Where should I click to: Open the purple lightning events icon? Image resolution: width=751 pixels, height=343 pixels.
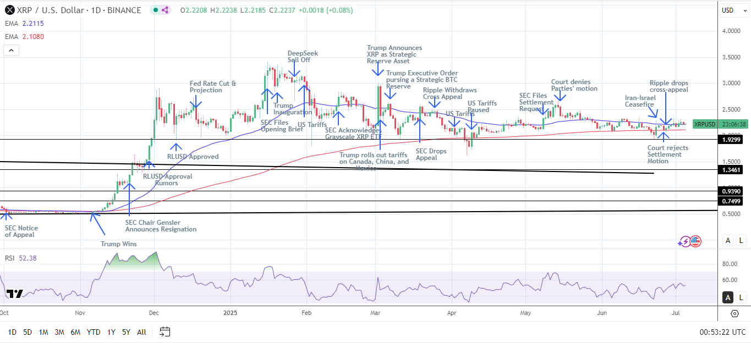685,241
